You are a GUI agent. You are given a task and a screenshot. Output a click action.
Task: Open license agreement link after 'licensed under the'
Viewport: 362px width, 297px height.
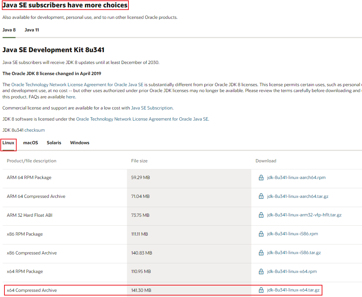click(x=142, y=119)
